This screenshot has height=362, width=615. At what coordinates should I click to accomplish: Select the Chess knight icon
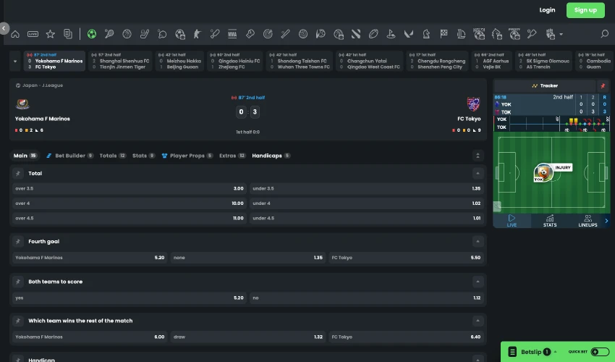426,34
